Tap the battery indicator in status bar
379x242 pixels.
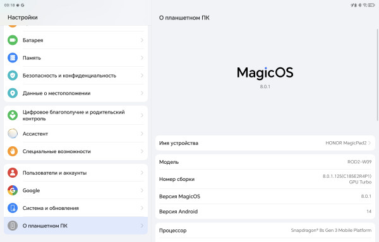[371, 5]
